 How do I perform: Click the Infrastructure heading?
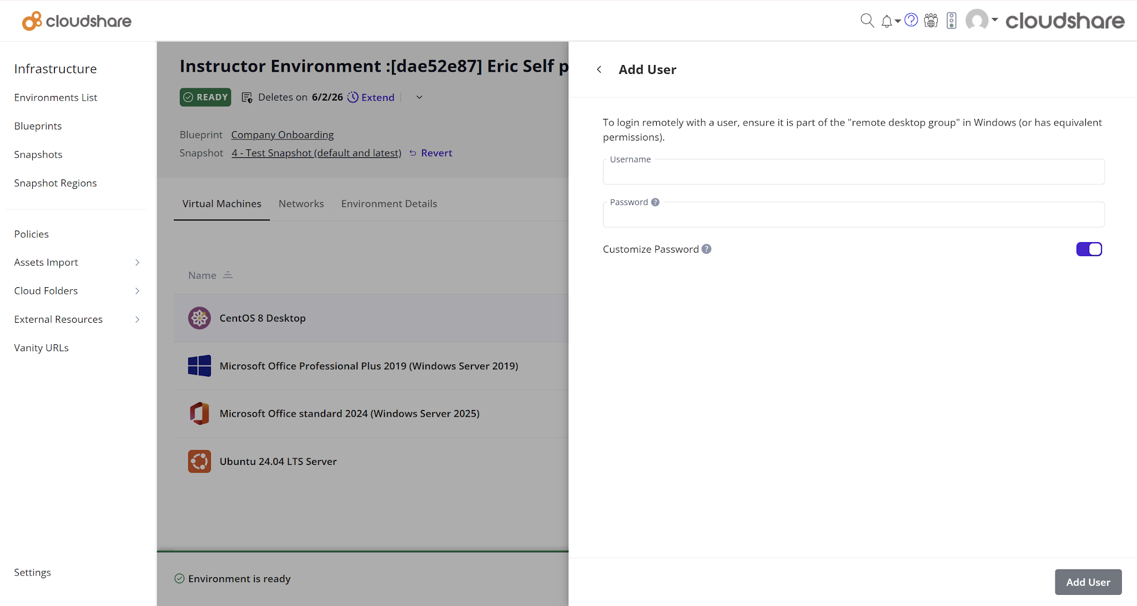[56, 69]
